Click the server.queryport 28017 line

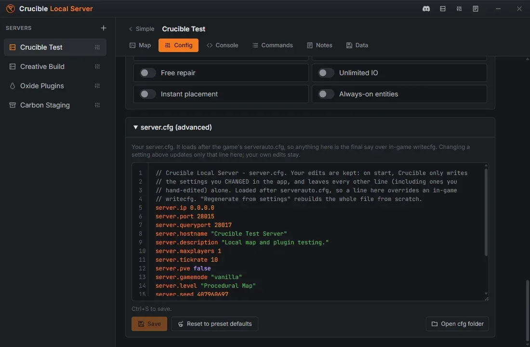coord(194,225)
